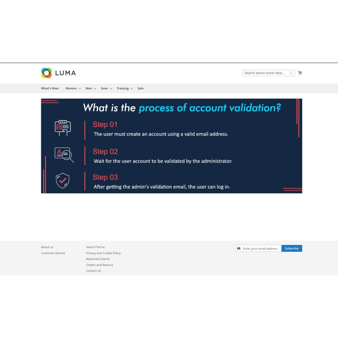The width and height of the screenshot is (338, 338).
Task: Open the shopping cart icon
Action: pyautogui.click(x=300, y=73)
